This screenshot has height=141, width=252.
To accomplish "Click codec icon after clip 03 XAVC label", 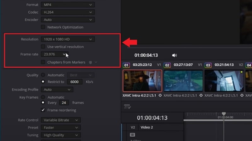I will coord(242,96).
